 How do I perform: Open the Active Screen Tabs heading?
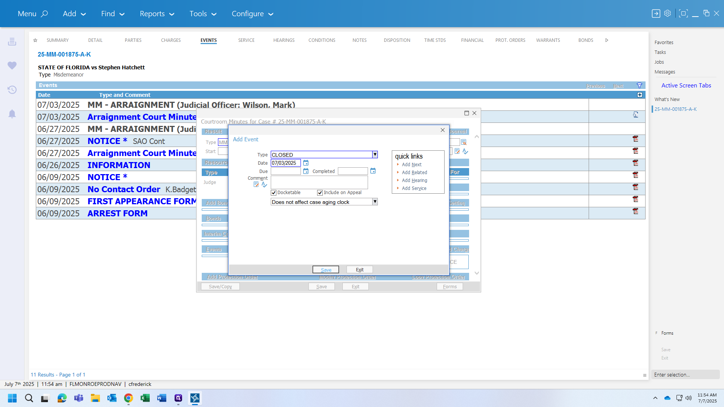[x=686, y=86]
